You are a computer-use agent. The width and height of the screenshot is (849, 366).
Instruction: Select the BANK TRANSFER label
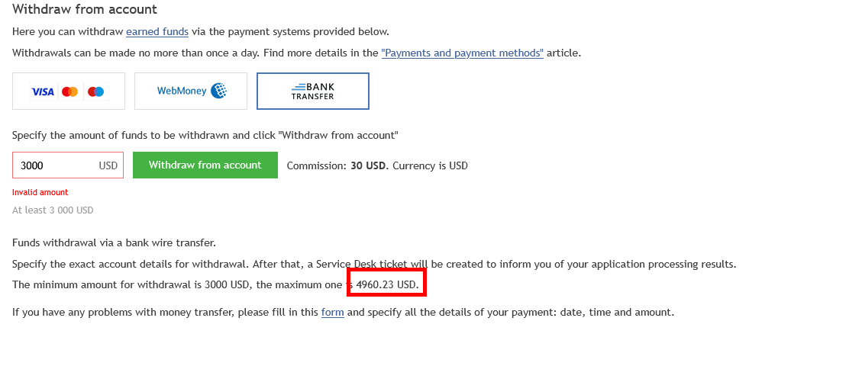tap(312, 91)
